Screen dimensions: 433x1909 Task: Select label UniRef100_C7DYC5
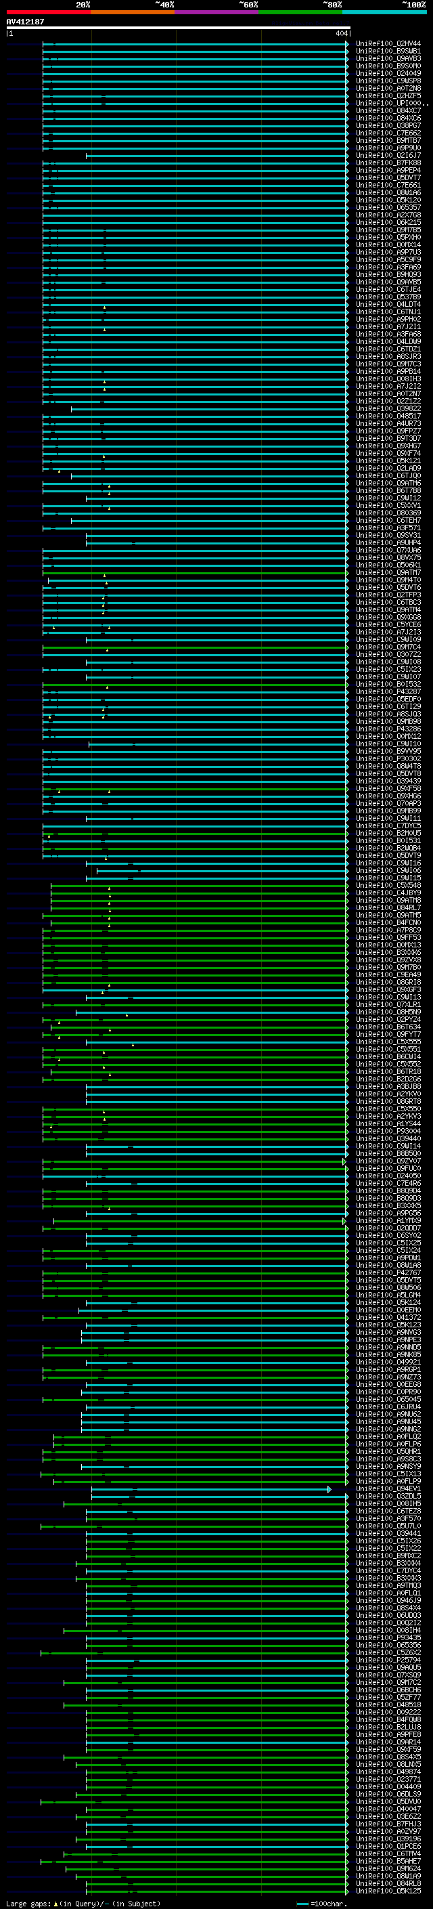pyautogui.click(x=388, y=825)
